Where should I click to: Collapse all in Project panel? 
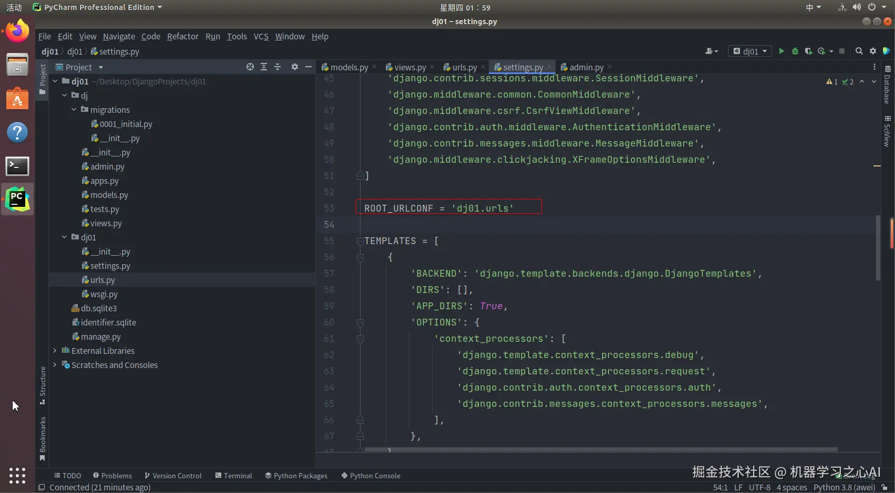coord(277,67)
